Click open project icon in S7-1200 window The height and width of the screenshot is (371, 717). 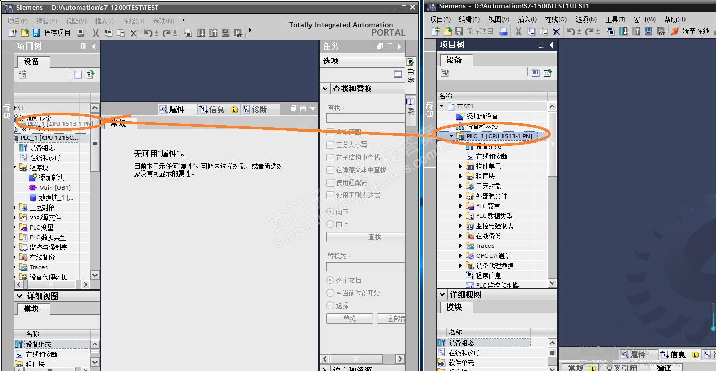[25, 33]
